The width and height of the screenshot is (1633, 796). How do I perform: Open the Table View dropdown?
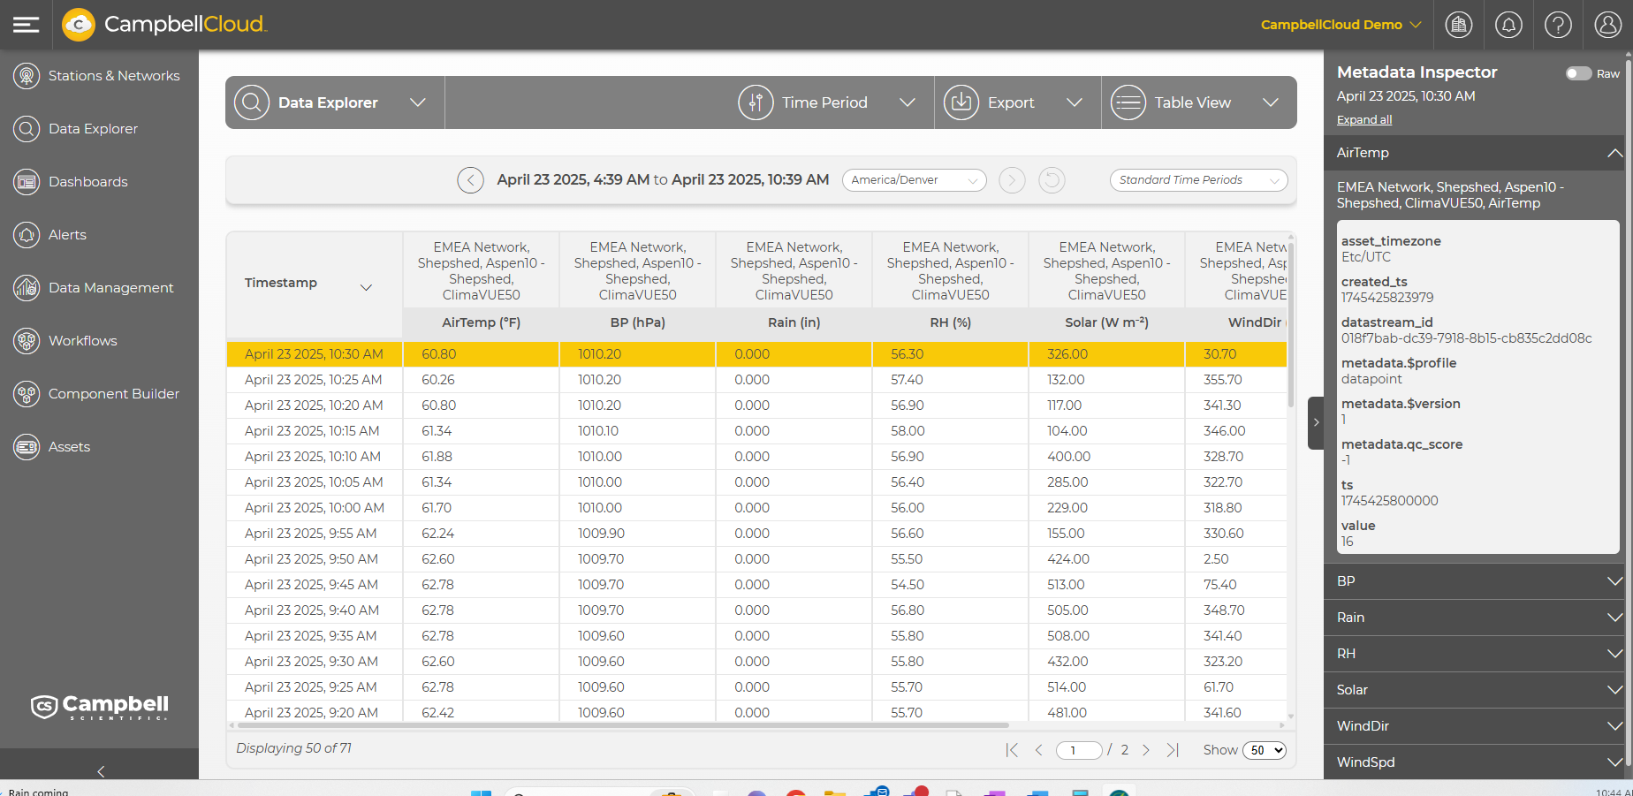click(1271, 102)
